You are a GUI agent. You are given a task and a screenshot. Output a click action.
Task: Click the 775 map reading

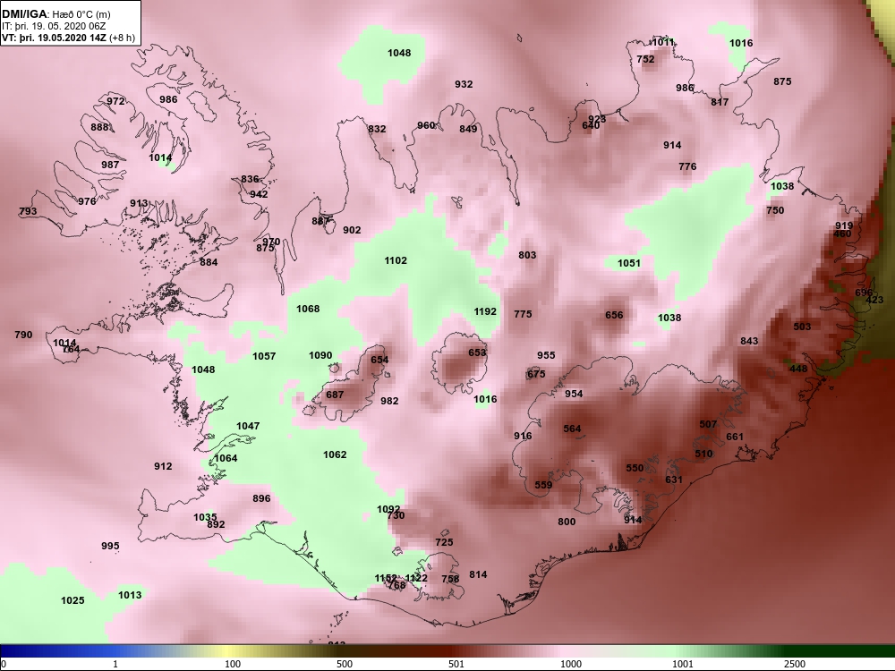(523, 314)
